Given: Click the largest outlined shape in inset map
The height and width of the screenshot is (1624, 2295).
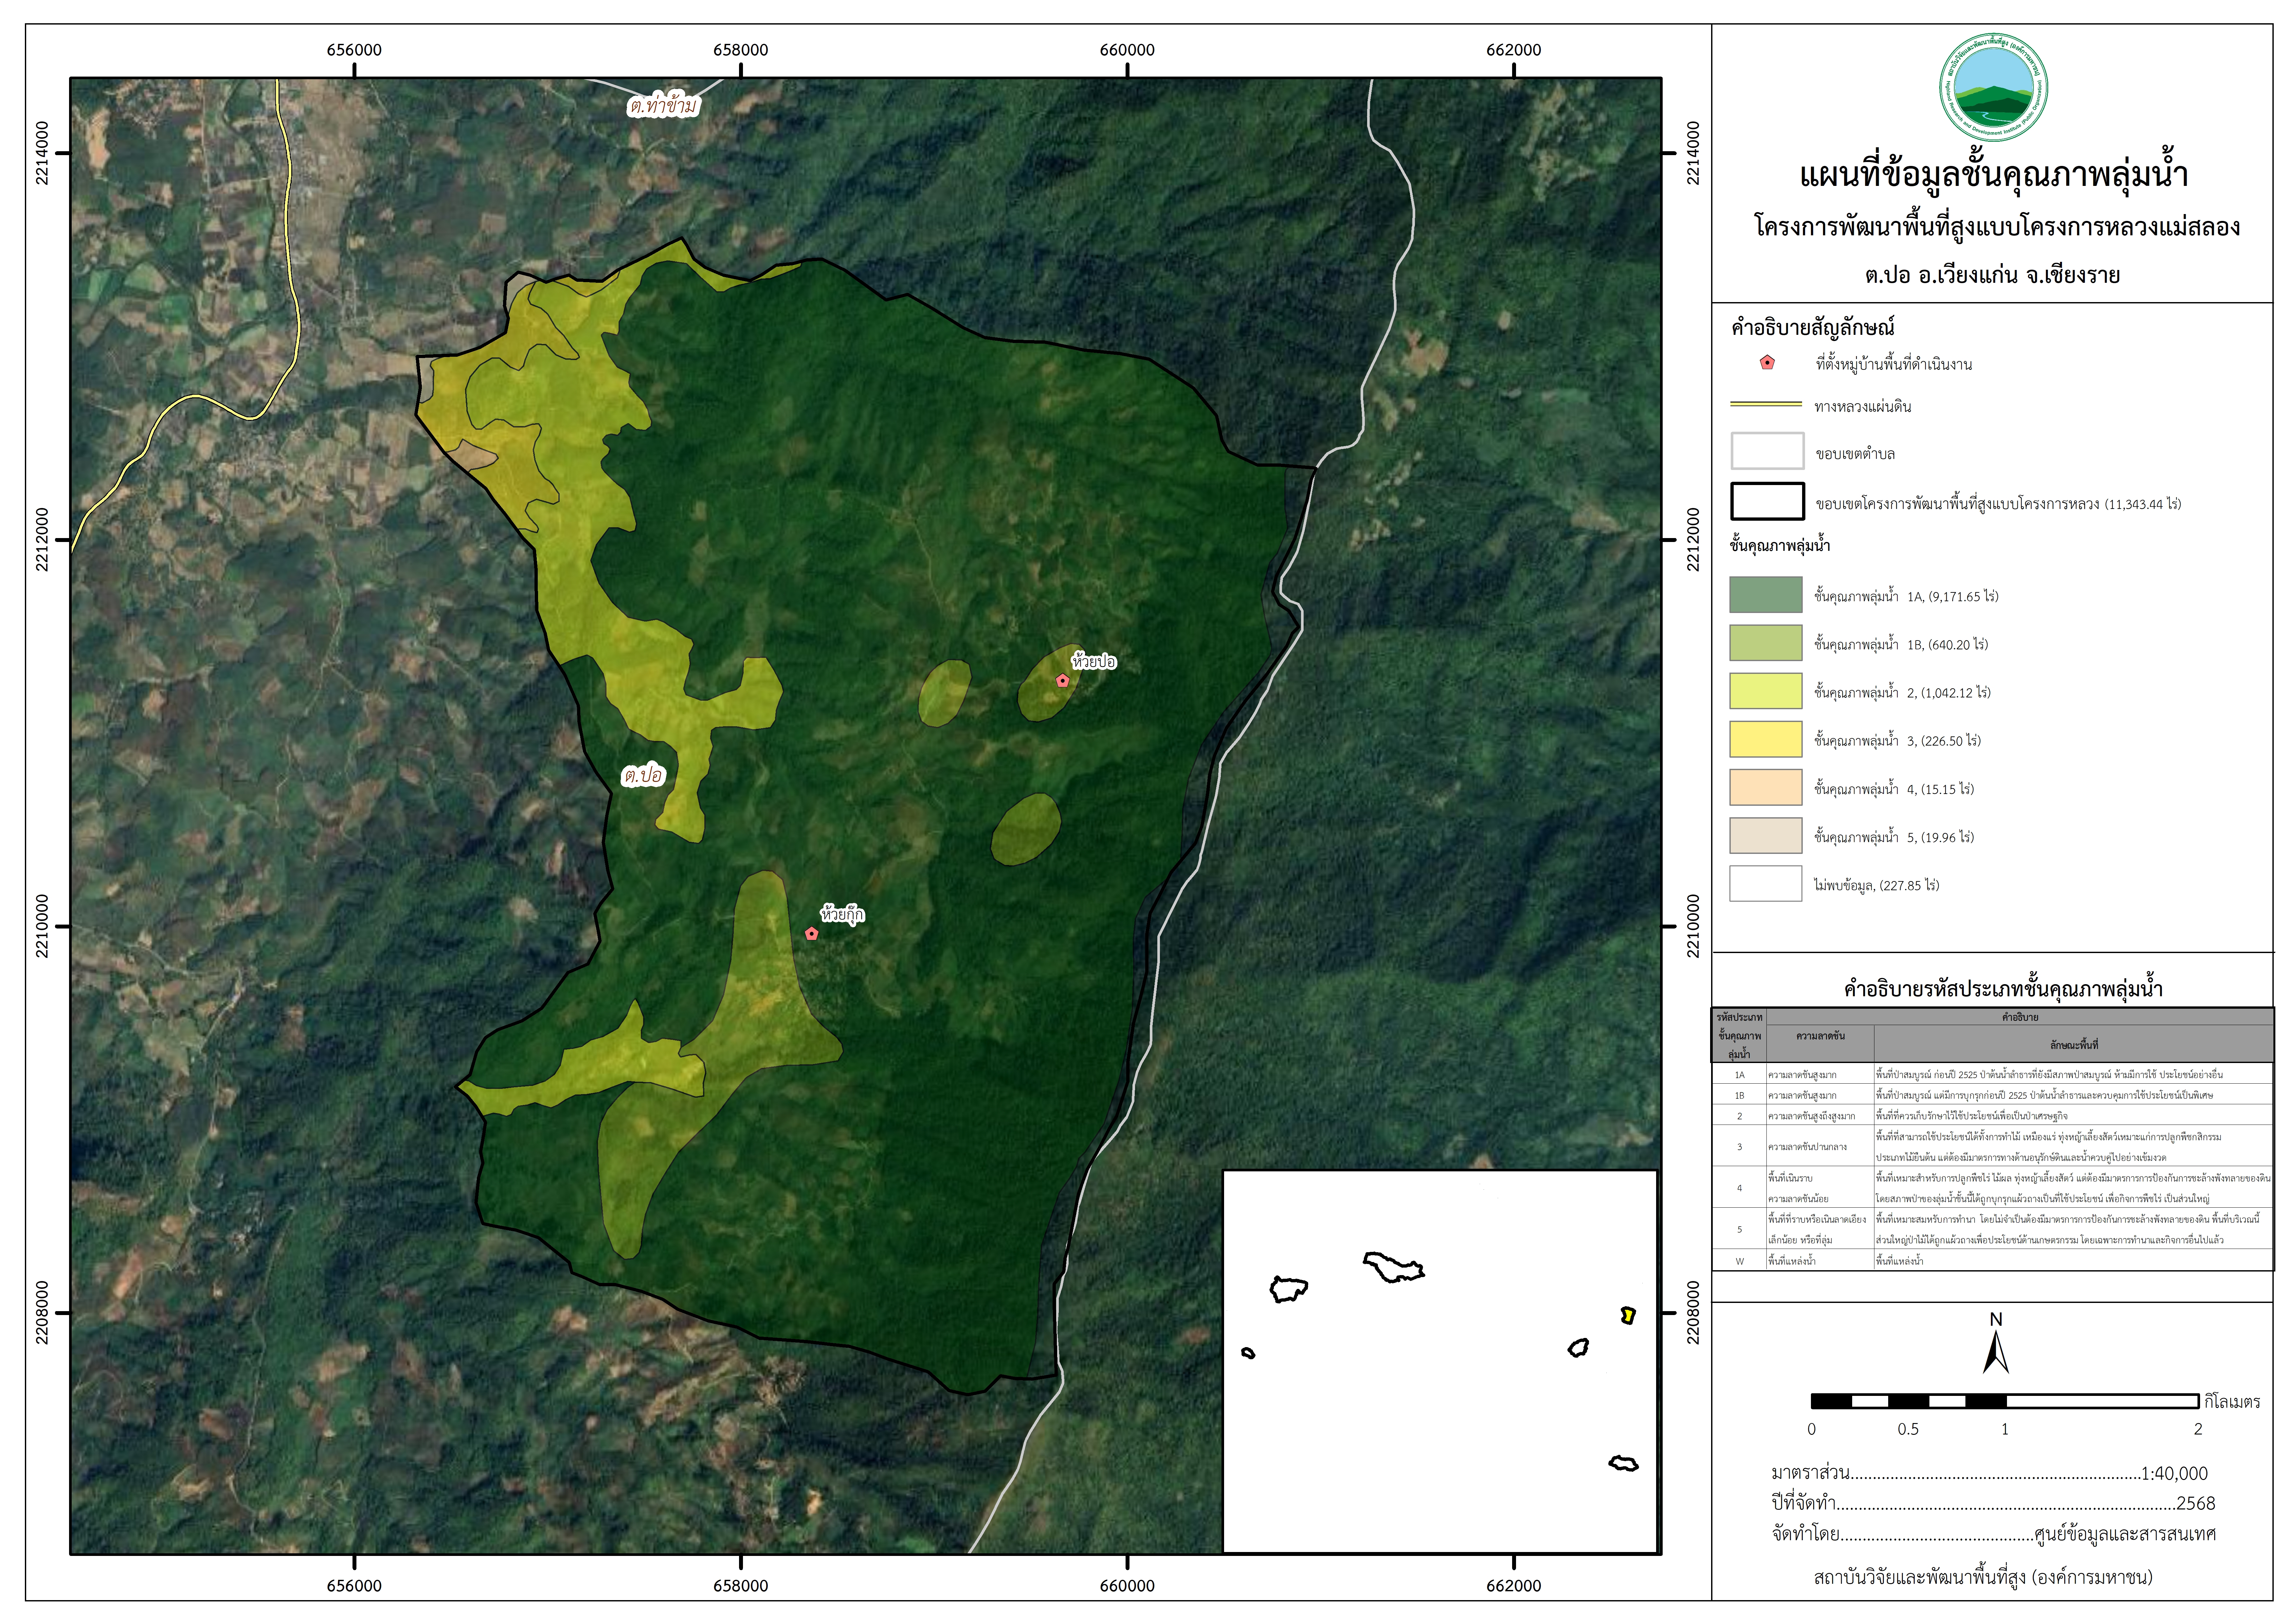Looking at the screenshot, I should point(1394,1267).
